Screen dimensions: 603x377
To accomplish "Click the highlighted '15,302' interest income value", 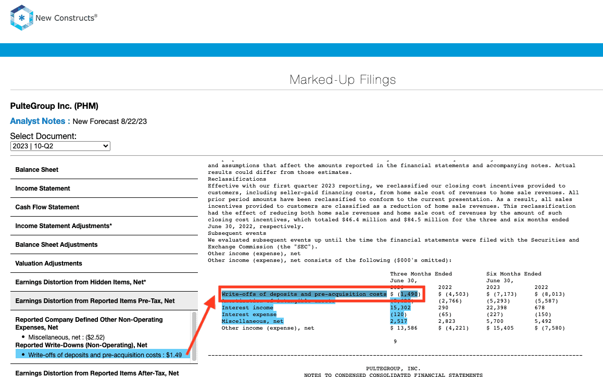I will pyautogui.click(x=400, y=308).
